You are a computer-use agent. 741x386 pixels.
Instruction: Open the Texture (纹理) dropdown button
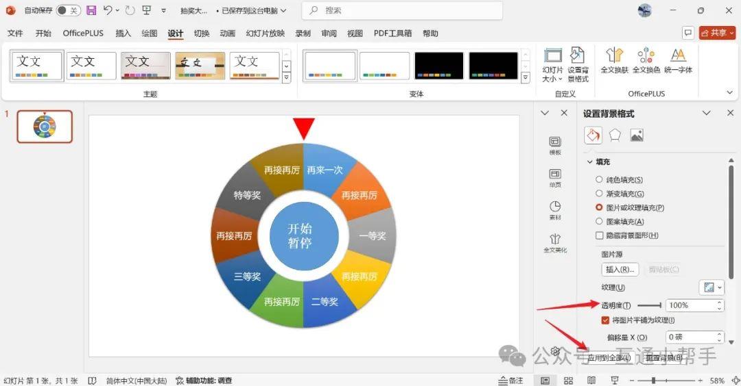pyautogui.click(x=711, y=287)
